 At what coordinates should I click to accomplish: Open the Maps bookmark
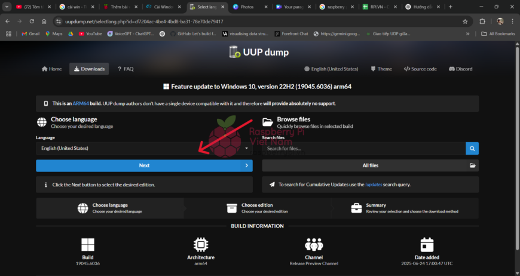coord(54,34)
